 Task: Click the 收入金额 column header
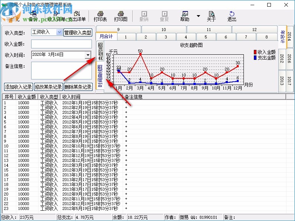coord(27,97)
